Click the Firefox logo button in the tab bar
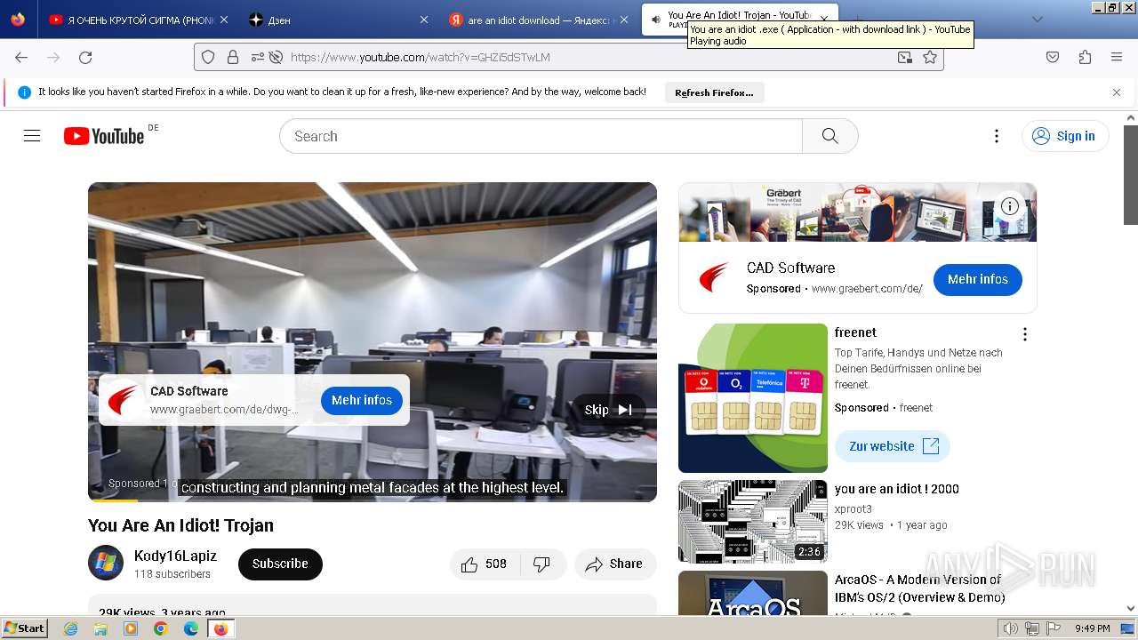1138x640 pixels. 18,20
